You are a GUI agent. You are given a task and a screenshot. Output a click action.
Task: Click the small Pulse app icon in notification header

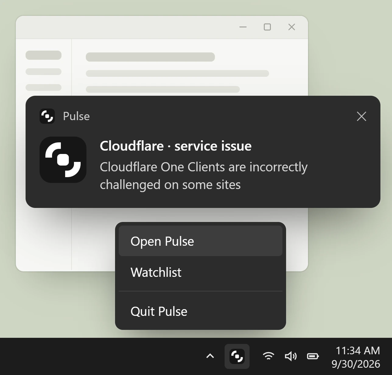point(47,116)
